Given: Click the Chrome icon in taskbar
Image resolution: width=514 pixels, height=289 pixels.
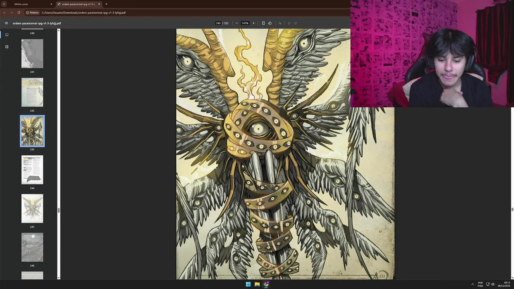Looking at the screenshot, I should (266, 284).
